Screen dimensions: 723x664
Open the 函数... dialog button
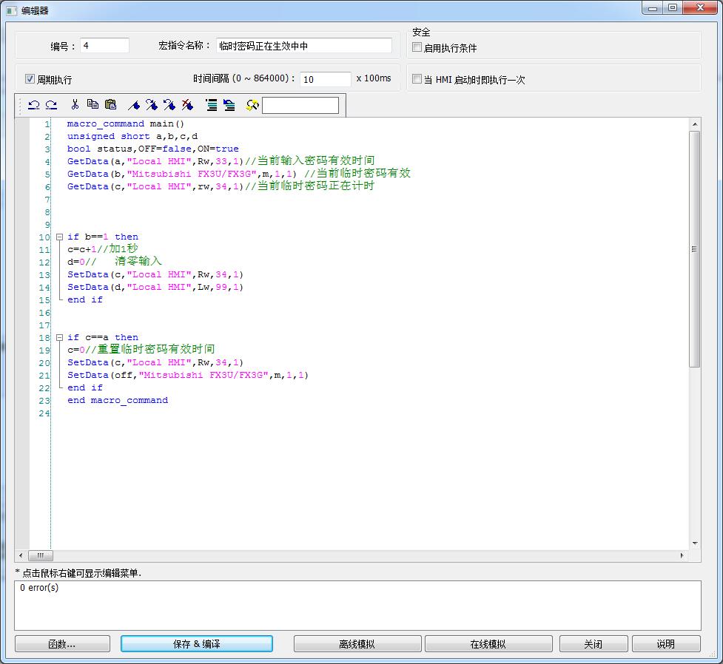pyautogui.click(x=62, y=644)
